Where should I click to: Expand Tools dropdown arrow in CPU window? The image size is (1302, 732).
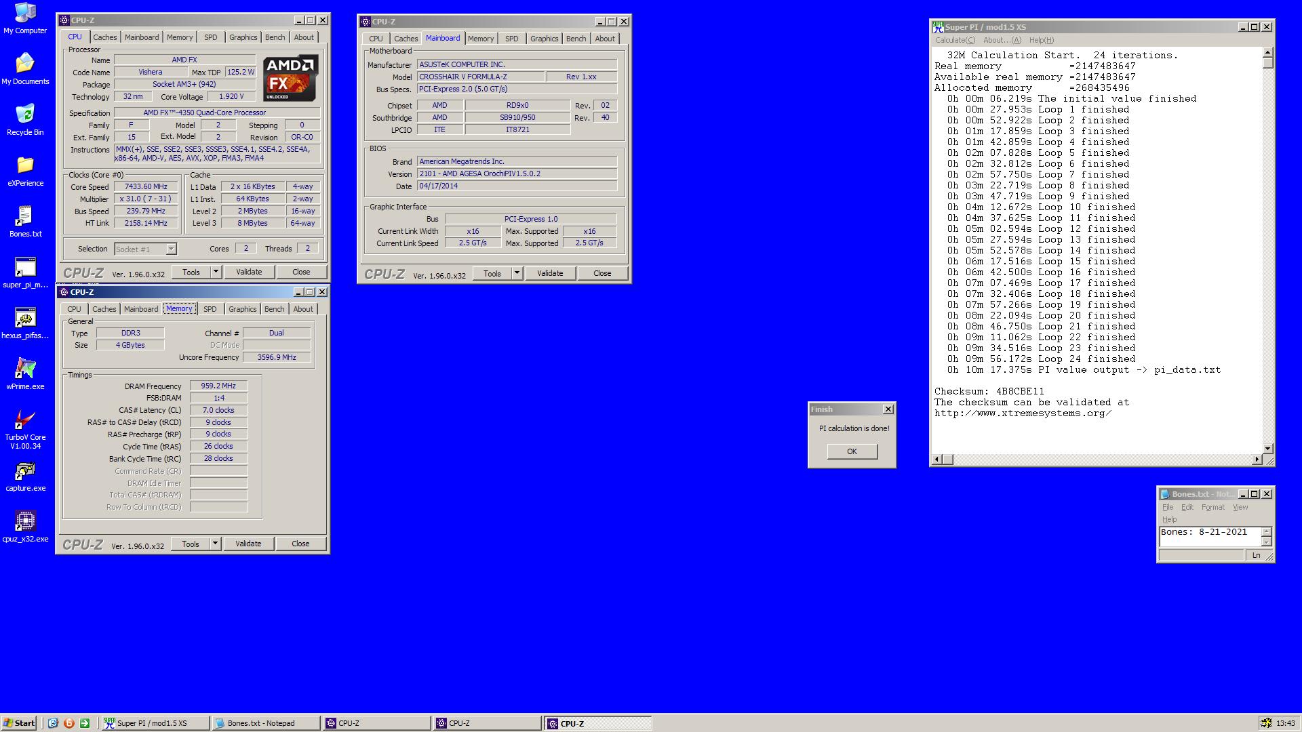pyautogui.click(x=216, y=272)
